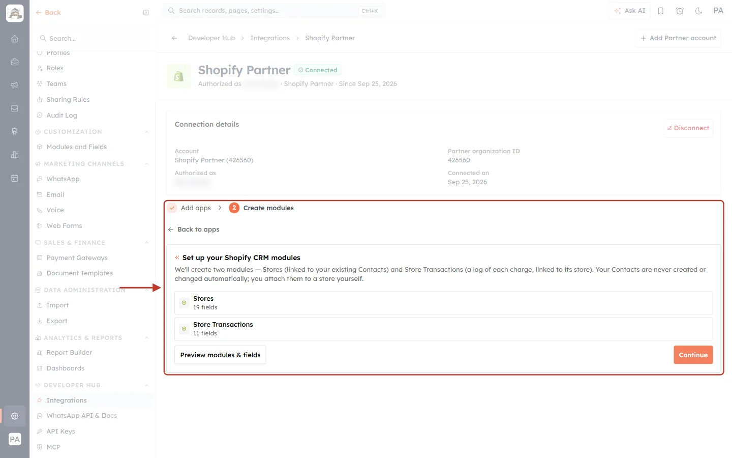Screen dimensions: 732x458
Task: Collapse the Analytics & Reports section
Action: tap(146, 338)
